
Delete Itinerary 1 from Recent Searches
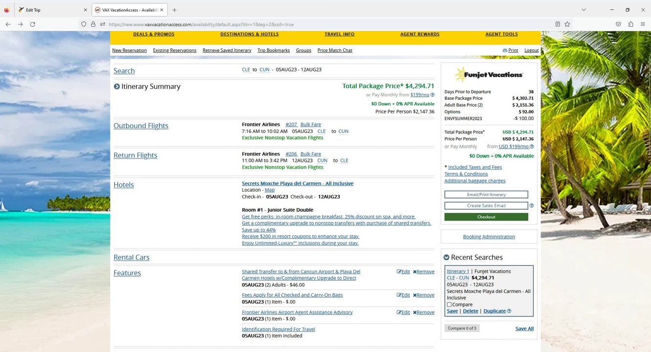[x=470, y=311]
